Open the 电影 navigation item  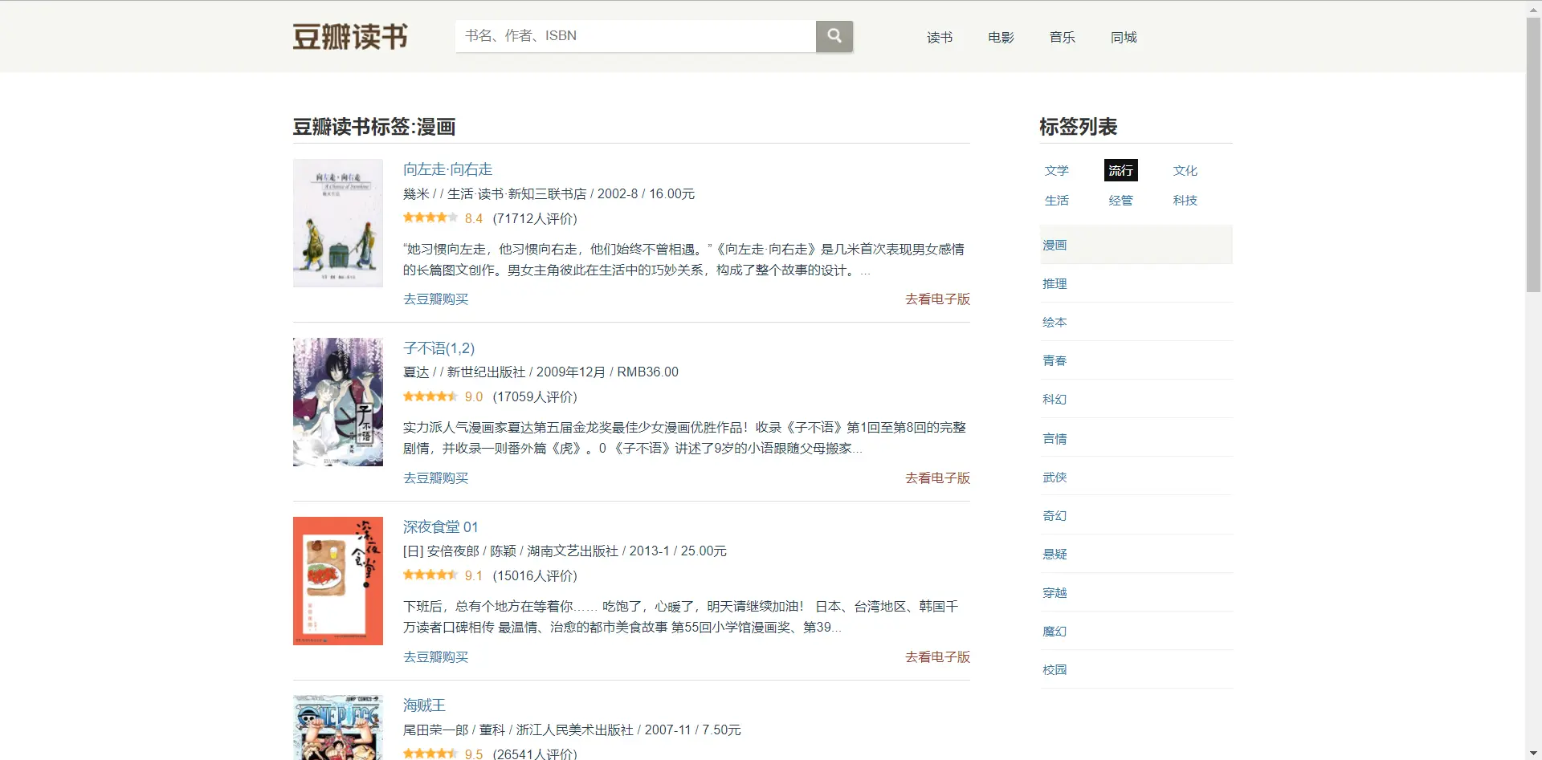1001,37
